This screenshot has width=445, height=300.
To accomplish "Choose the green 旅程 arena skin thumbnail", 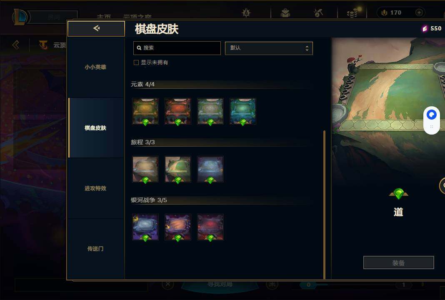I will (178, 169).
